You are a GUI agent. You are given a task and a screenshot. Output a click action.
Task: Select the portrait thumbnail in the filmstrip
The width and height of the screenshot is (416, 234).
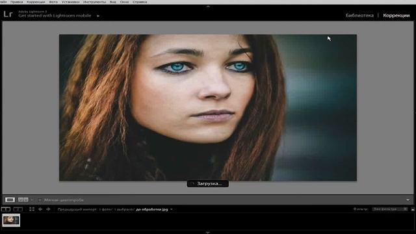click(11, 220)
